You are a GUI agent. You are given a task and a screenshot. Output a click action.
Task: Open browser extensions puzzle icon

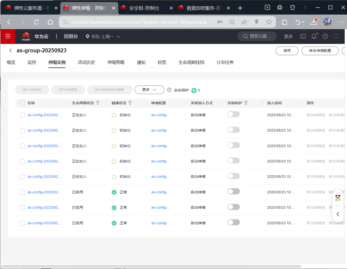[x=284, y=22]
